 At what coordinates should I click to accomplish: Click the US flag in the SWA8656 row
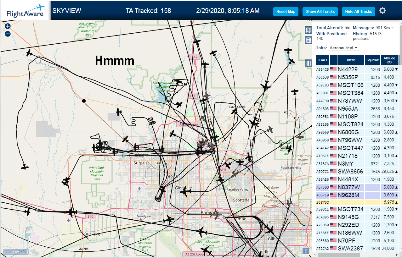coord(333,172)
